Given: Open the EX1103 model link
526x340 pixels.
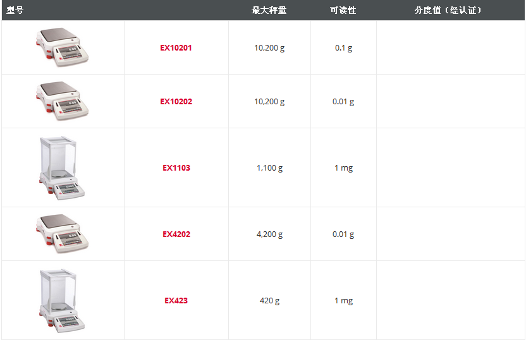Looking at the screenshot, I should click(176, 168).
